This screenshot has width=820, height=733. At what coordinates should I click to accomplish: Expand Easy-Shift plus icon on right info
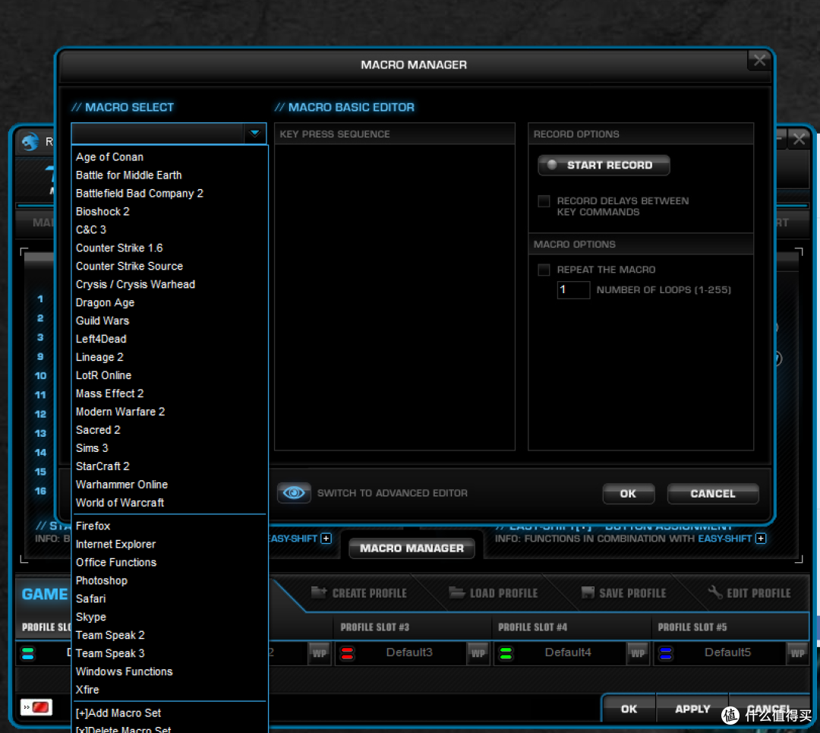click(x=761, y=539)
